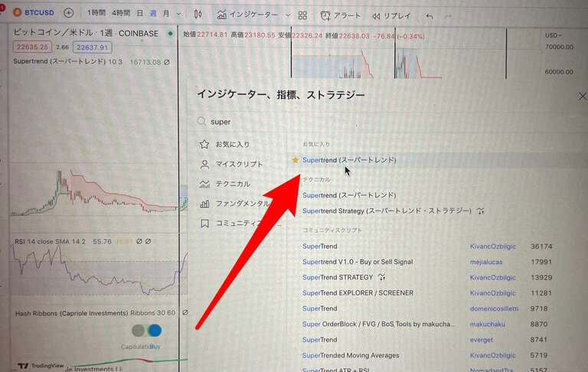Open the マイスクリプト my scripts category

[238, 165]
